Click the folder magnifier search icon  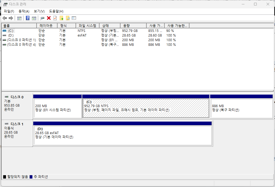coord(68,18)
